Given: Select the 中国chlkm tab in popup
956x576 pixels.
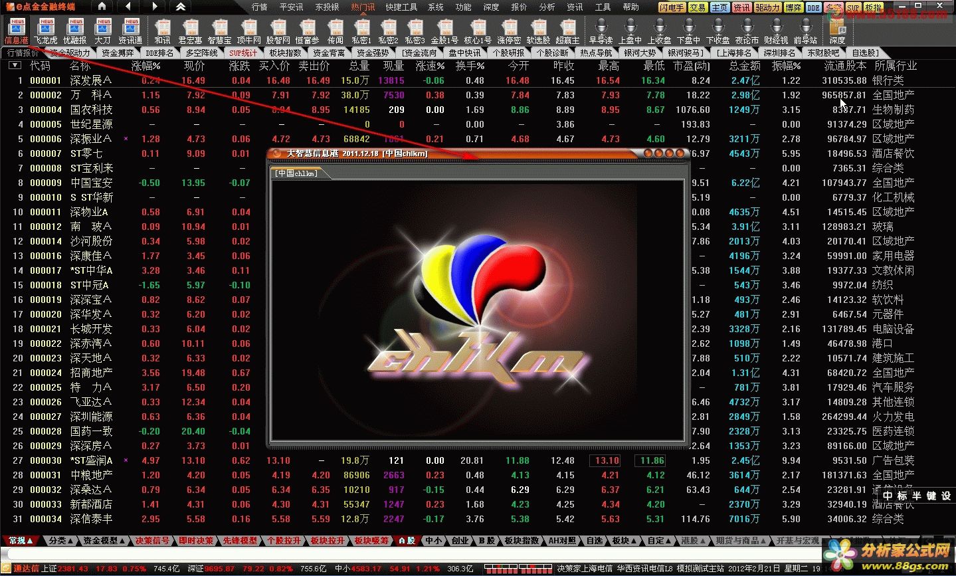Looking at the screenshot, I should pos(297,173).
